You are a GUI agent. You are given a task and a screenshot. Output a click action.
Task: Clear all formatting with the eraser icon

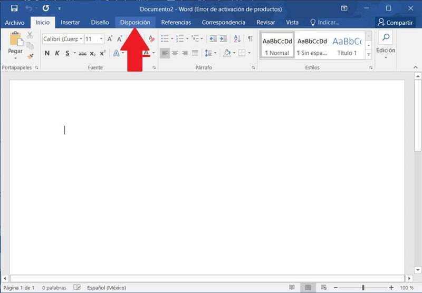point(151,39)
